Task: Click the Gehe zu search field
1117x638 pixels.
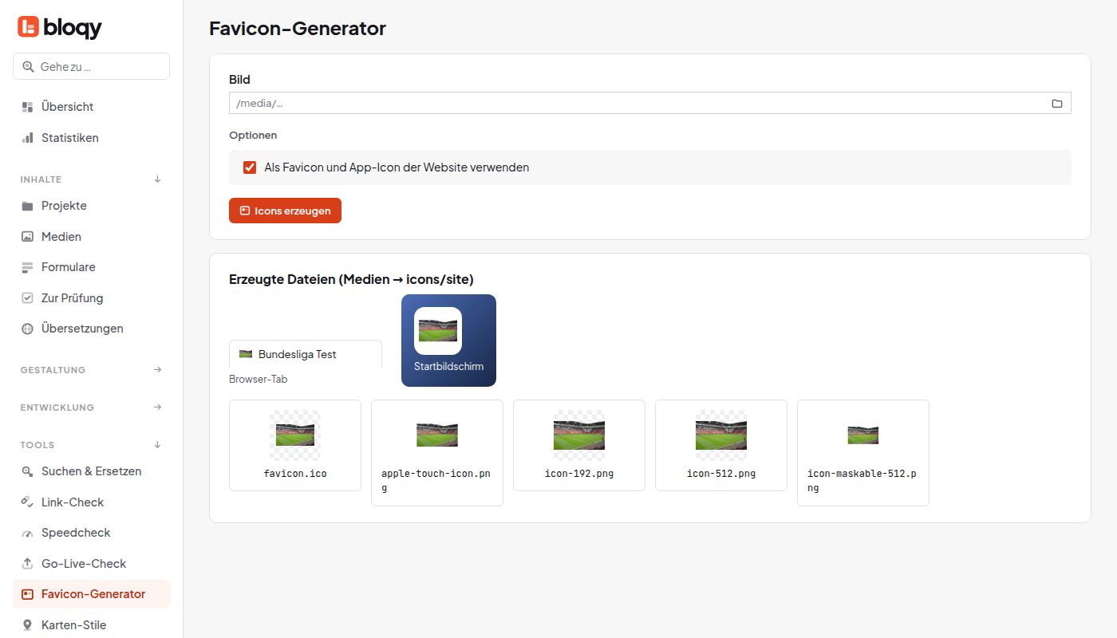Action: tap(91, 66)
